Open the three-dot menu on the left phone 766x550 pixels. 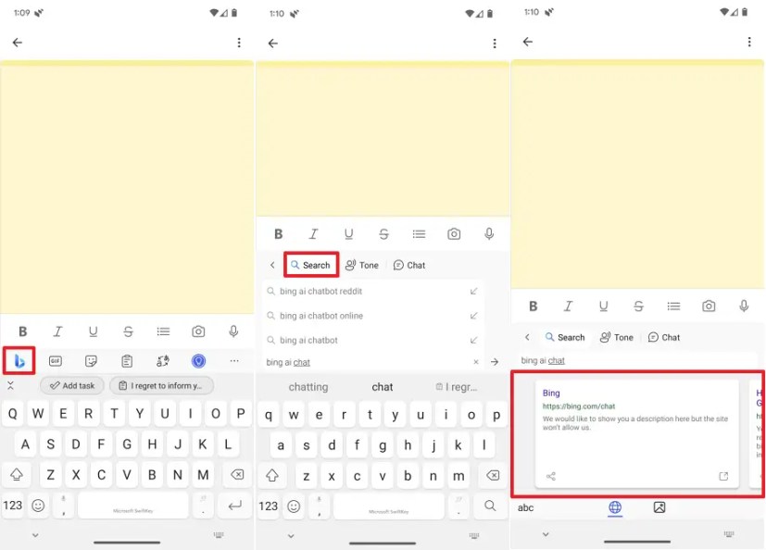click(x=239, y=43)
